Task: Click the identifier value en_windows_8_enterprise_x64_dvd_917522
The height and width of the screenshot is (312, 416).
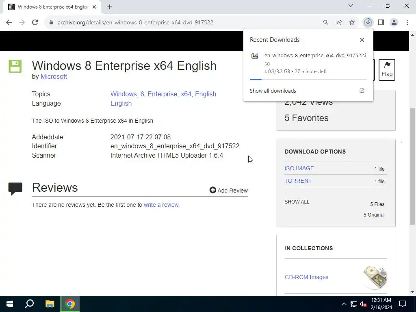Action: click(175, 146)
